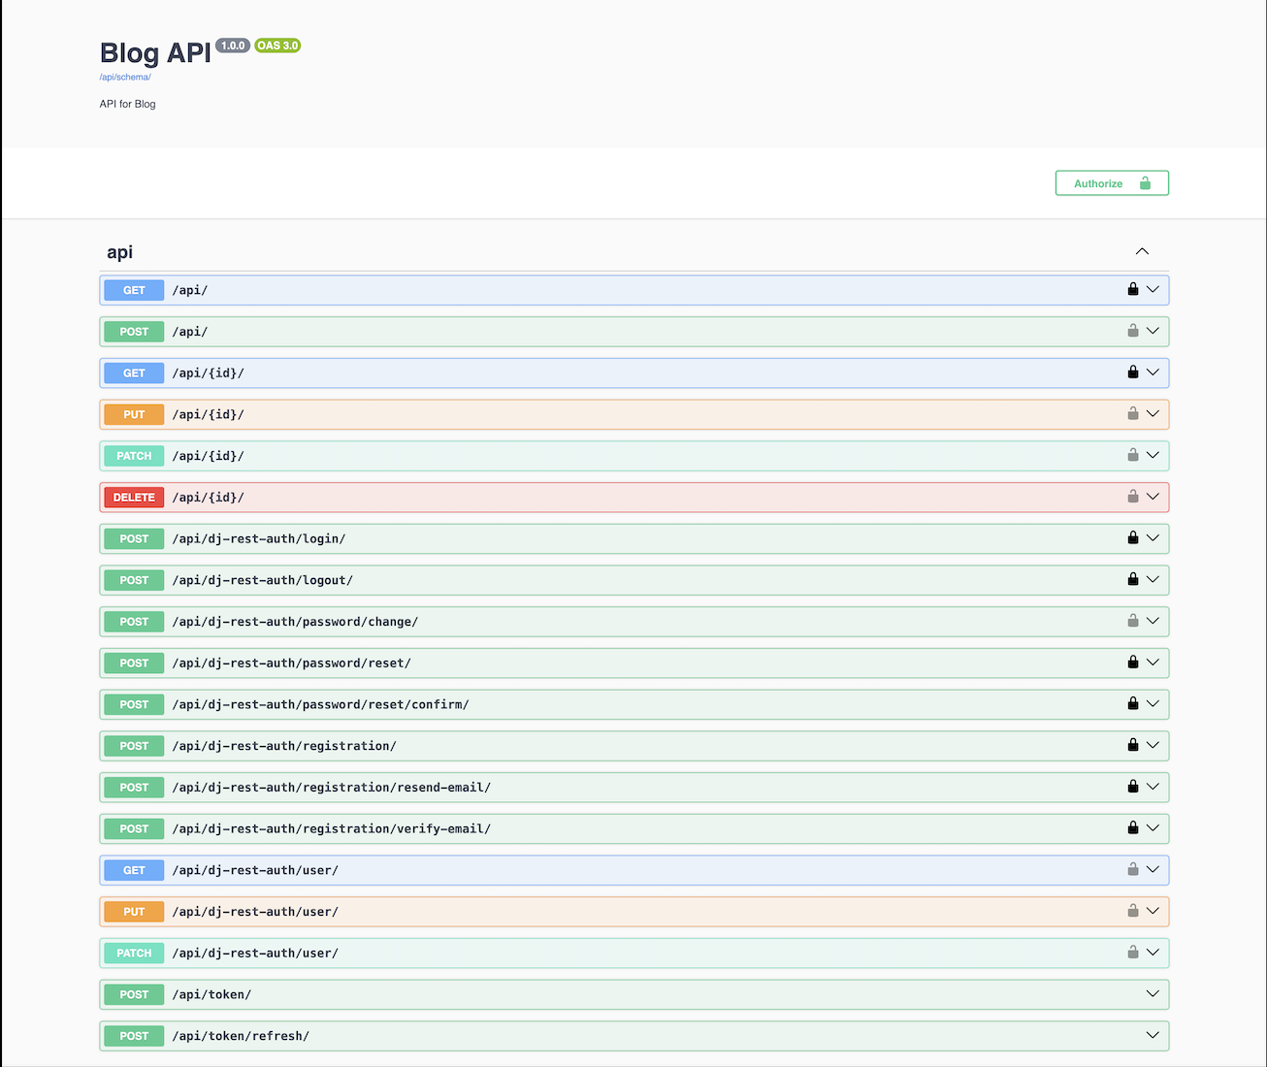The width and height of the screenshot is (1267, 1067).
Task: Click the unlock icon on POST /api/ row
Action: click(1132, 331)
